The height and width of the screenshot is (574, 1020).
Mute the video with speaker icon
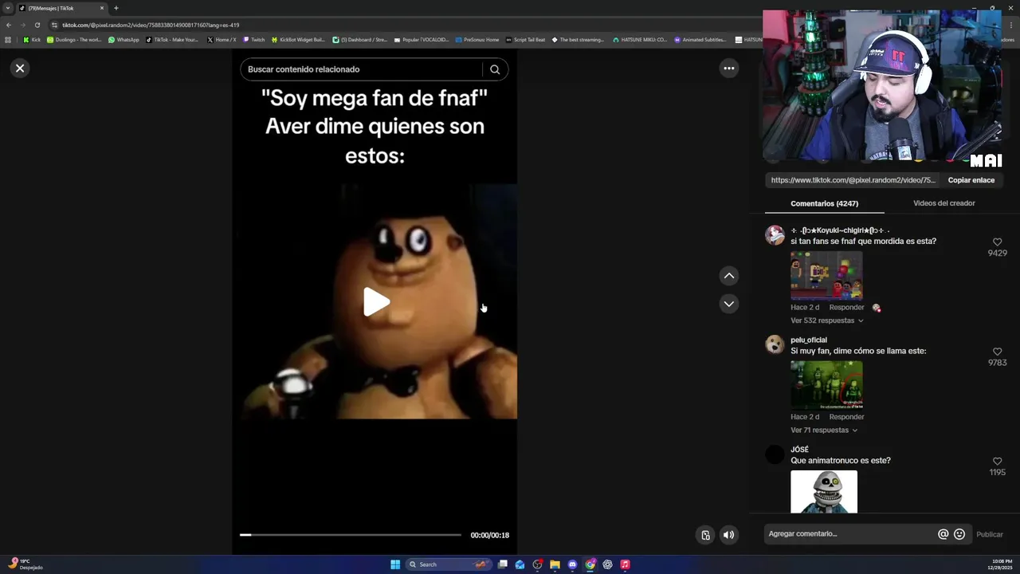pos(728,535)
